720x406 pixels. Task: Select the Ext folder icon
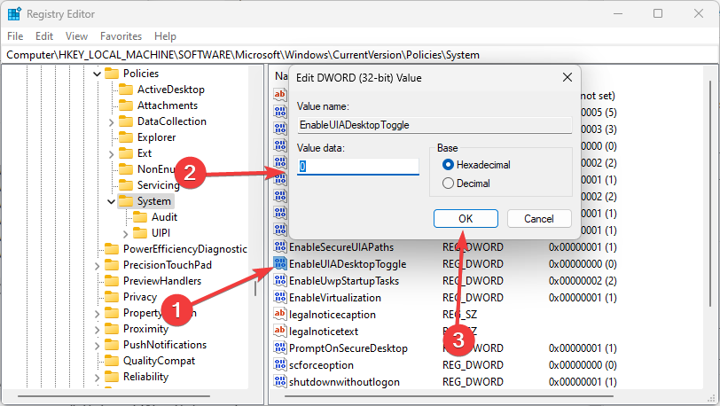pos(126,153)
